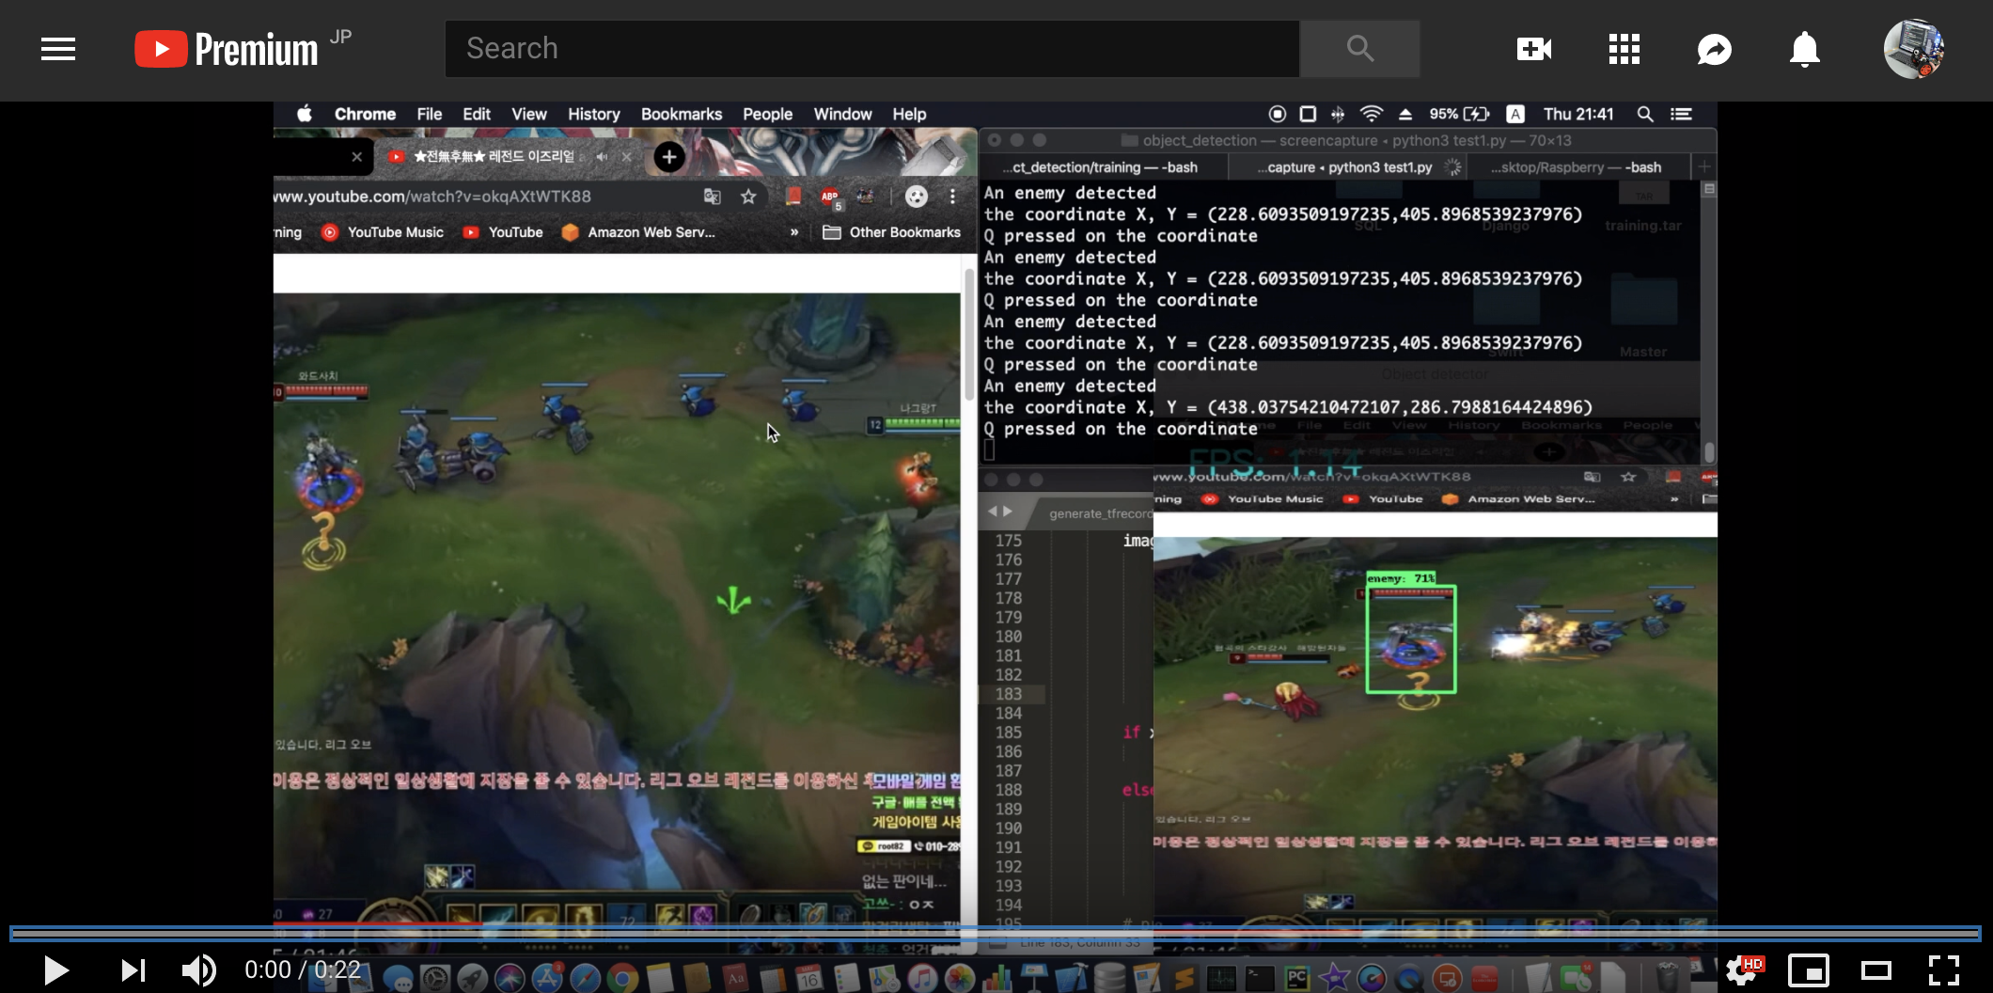Open a new Chrome tab with the plus button

(669, 157)
